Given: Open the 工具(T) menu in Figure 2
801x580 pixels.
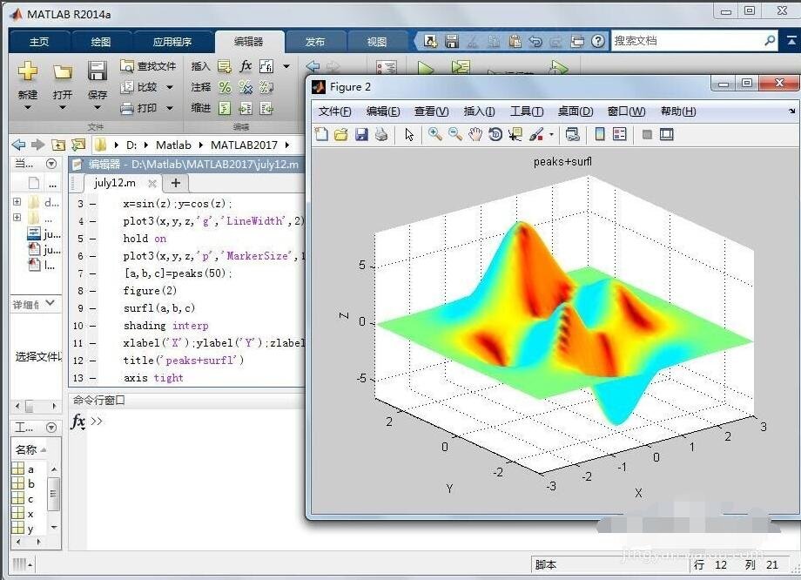Looking at the screenshot, I should pyautogui.click(x=526, y=111).
